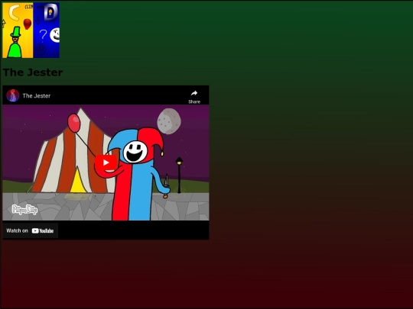Play the embedded The Jester video

(x=106, y=163)
